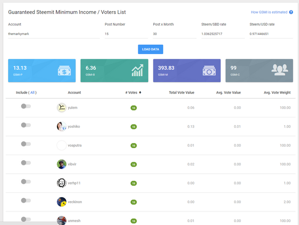Click yoshiko's avatar image
Screen dimensions: 299x225
pyautogui.click(x=62, y=127)
